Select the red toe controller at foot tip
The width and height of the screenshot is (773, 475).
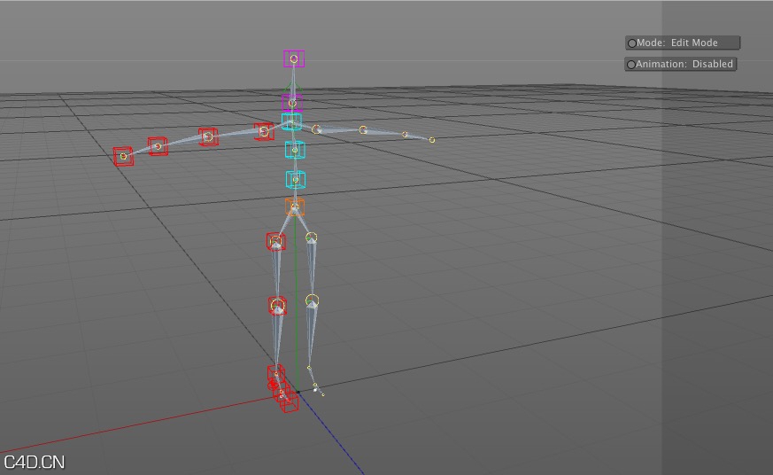coord(290,402)
